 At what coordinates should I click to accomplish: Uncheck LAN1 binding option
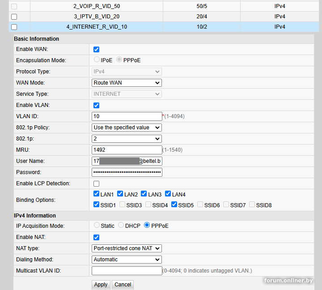coord(97,194)
